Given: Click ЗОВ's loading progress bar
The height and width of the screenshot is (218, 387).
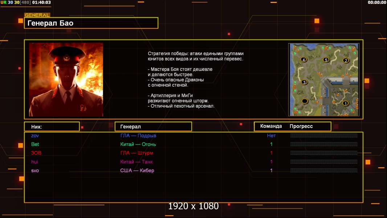Looking at the screenshot, I should 324,153.
